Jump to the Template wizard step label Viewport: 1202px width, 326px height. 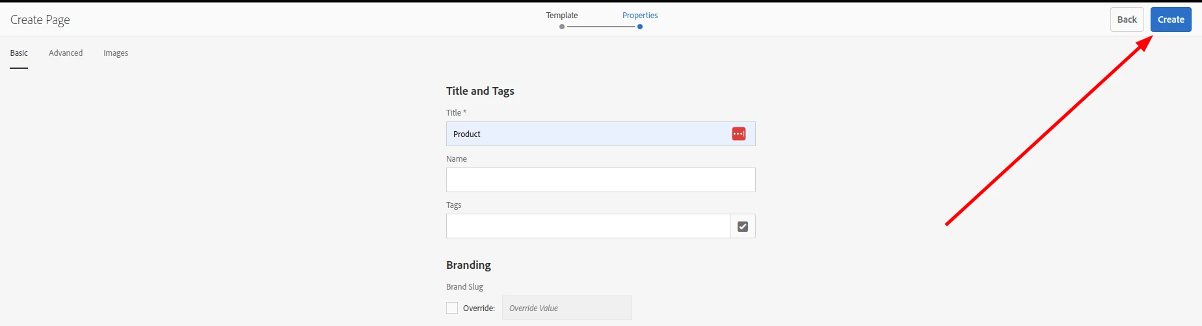562,16
